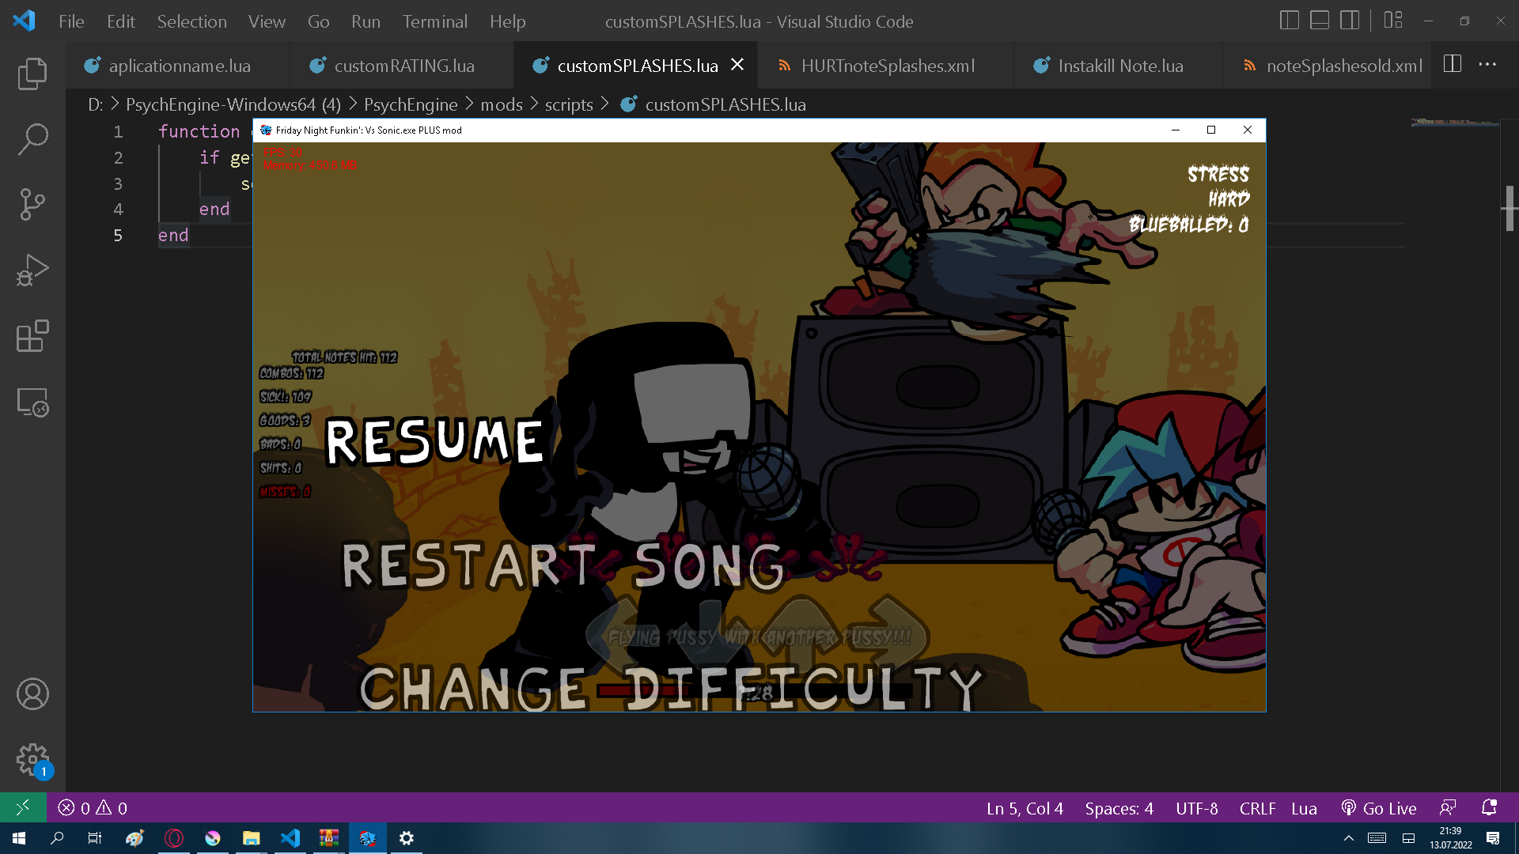Switch to the customRATING.lua tab
The width and height of the screenshot is (1519, 854).
pos(403,66)
